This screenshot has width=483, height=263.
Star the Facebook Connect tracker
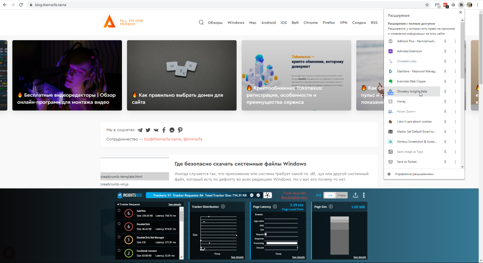coord(119,250)
